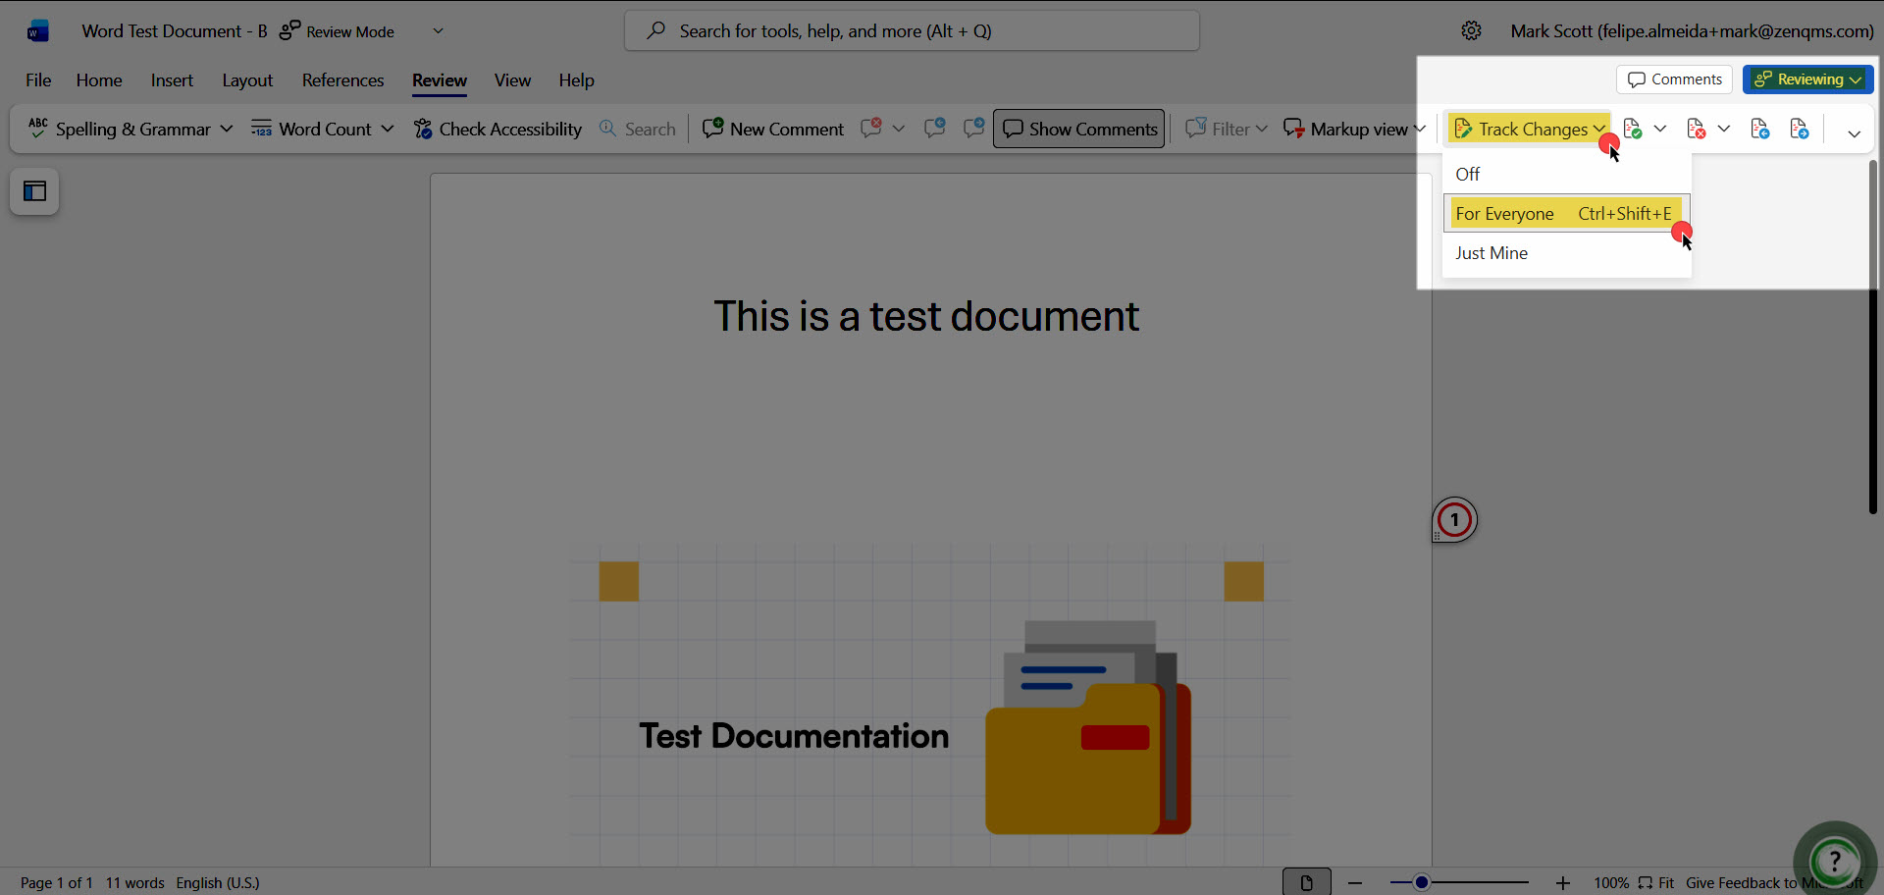Viewport: 1884px width, 895px height.
Task: Expand the Word Count dropdown arrow
Action: (x=388, y=129)
